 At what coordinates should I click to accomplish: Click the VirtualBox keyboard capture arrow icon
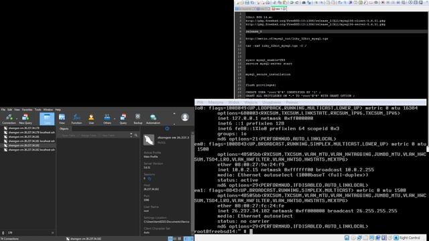point(396,238)
